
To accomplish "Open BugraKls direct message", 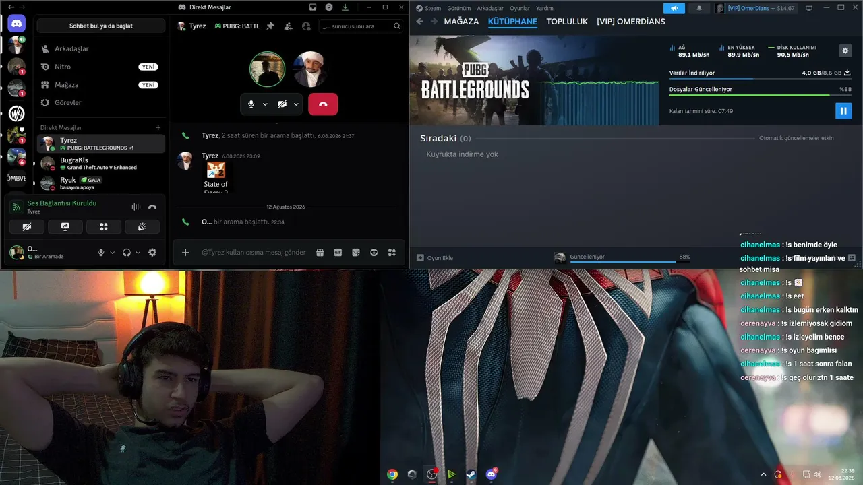I will (101, 163).
